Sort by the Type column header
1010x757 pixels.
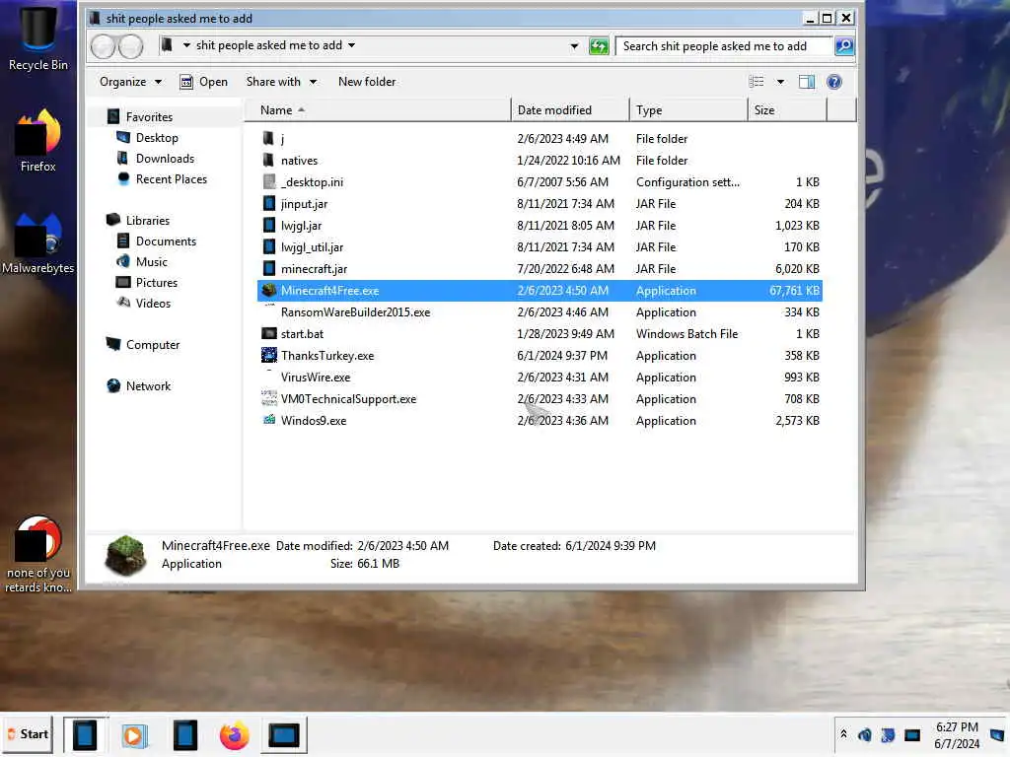(x=687, y=110)
